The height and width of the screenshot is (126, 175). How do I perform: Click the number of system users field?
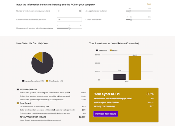67,11
